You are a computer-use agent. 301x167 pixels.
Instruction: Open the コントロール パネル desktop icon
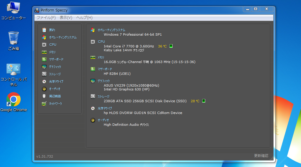[14, 75]
